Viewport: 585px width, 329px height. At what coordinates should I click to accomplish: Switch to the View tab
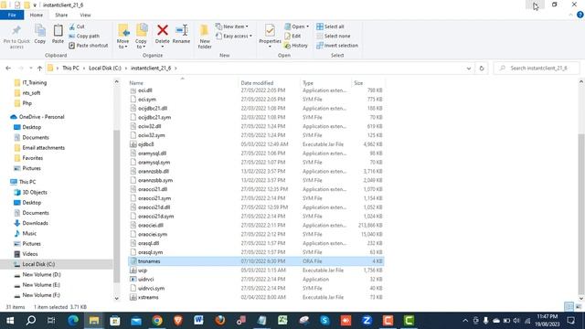85,15
